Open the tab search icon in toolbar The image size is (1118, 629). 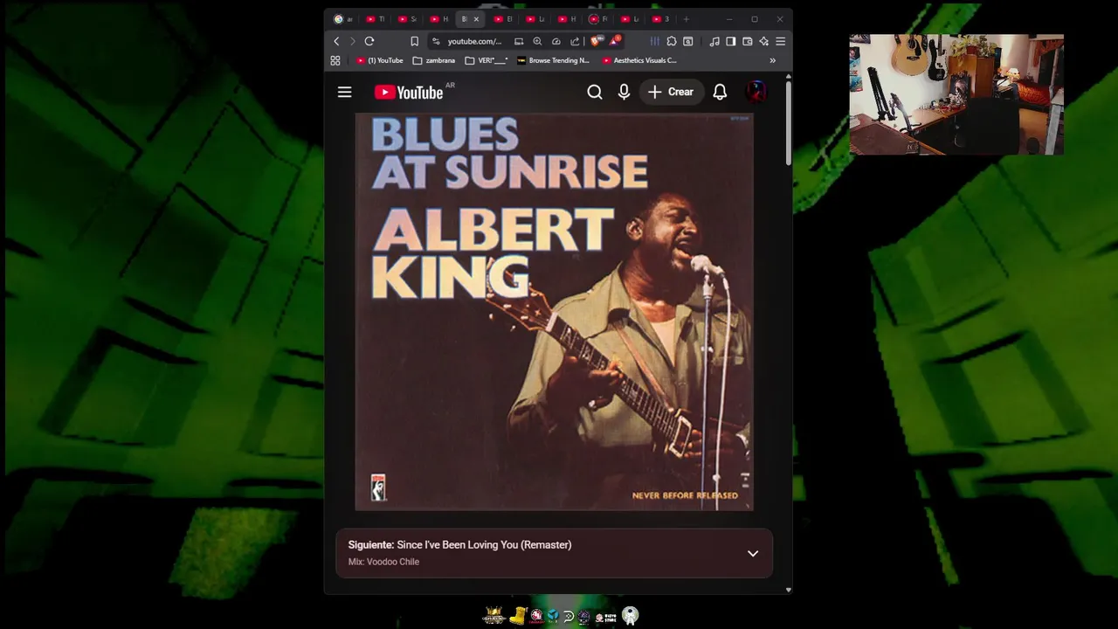[687, 41]
